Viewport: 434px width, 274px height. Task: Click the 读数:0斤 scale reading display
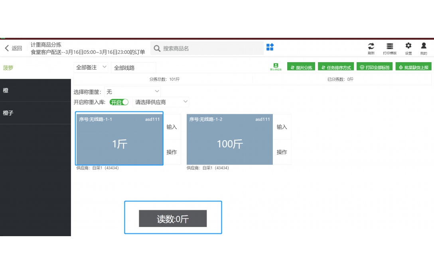tap(172, 218)
